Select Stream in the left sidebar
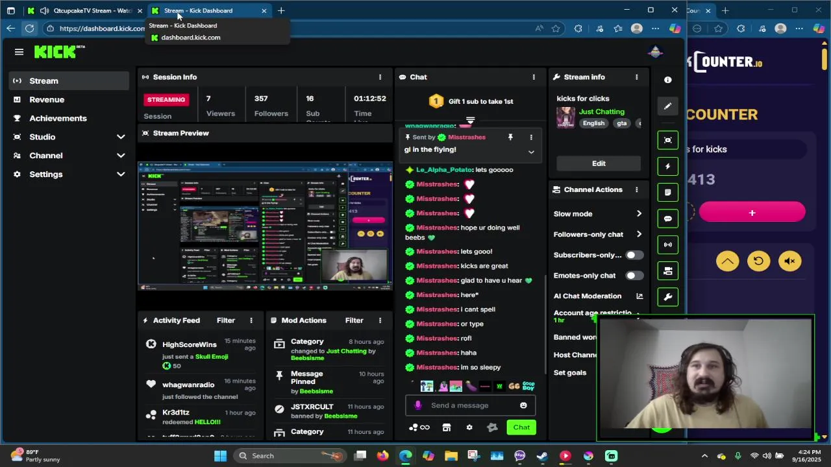 [69, 81]
